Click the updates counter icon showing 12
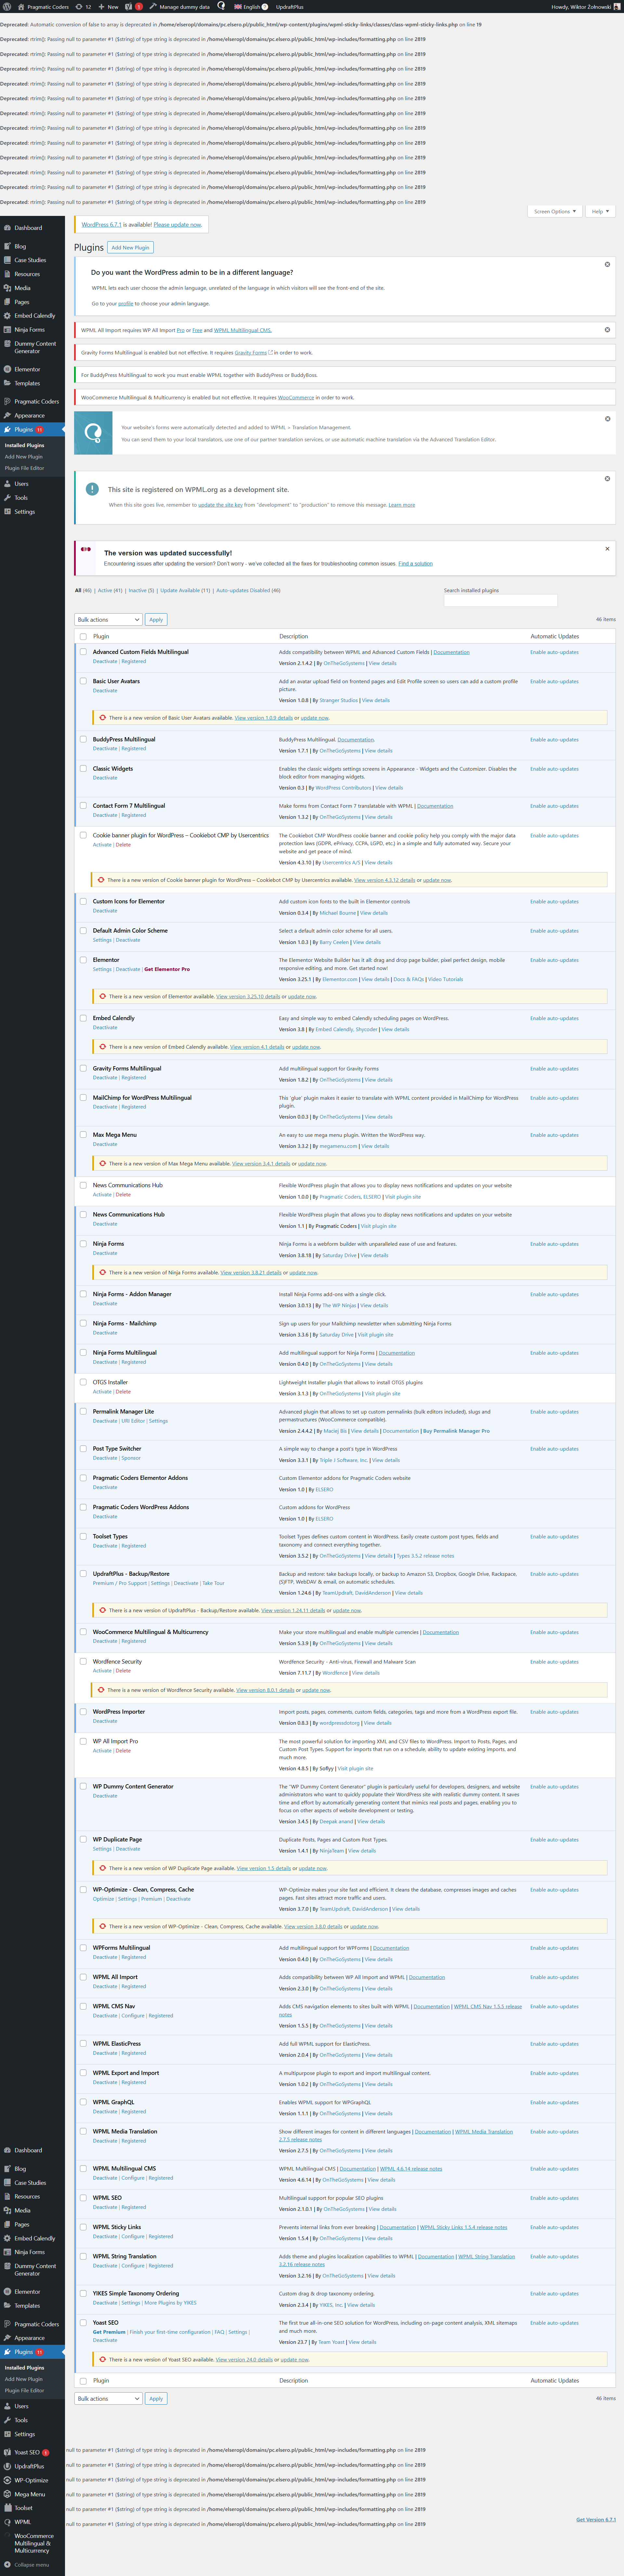The height and width of the screenshot is (2576, 624). pyautogui.click(x=82, y=6)
